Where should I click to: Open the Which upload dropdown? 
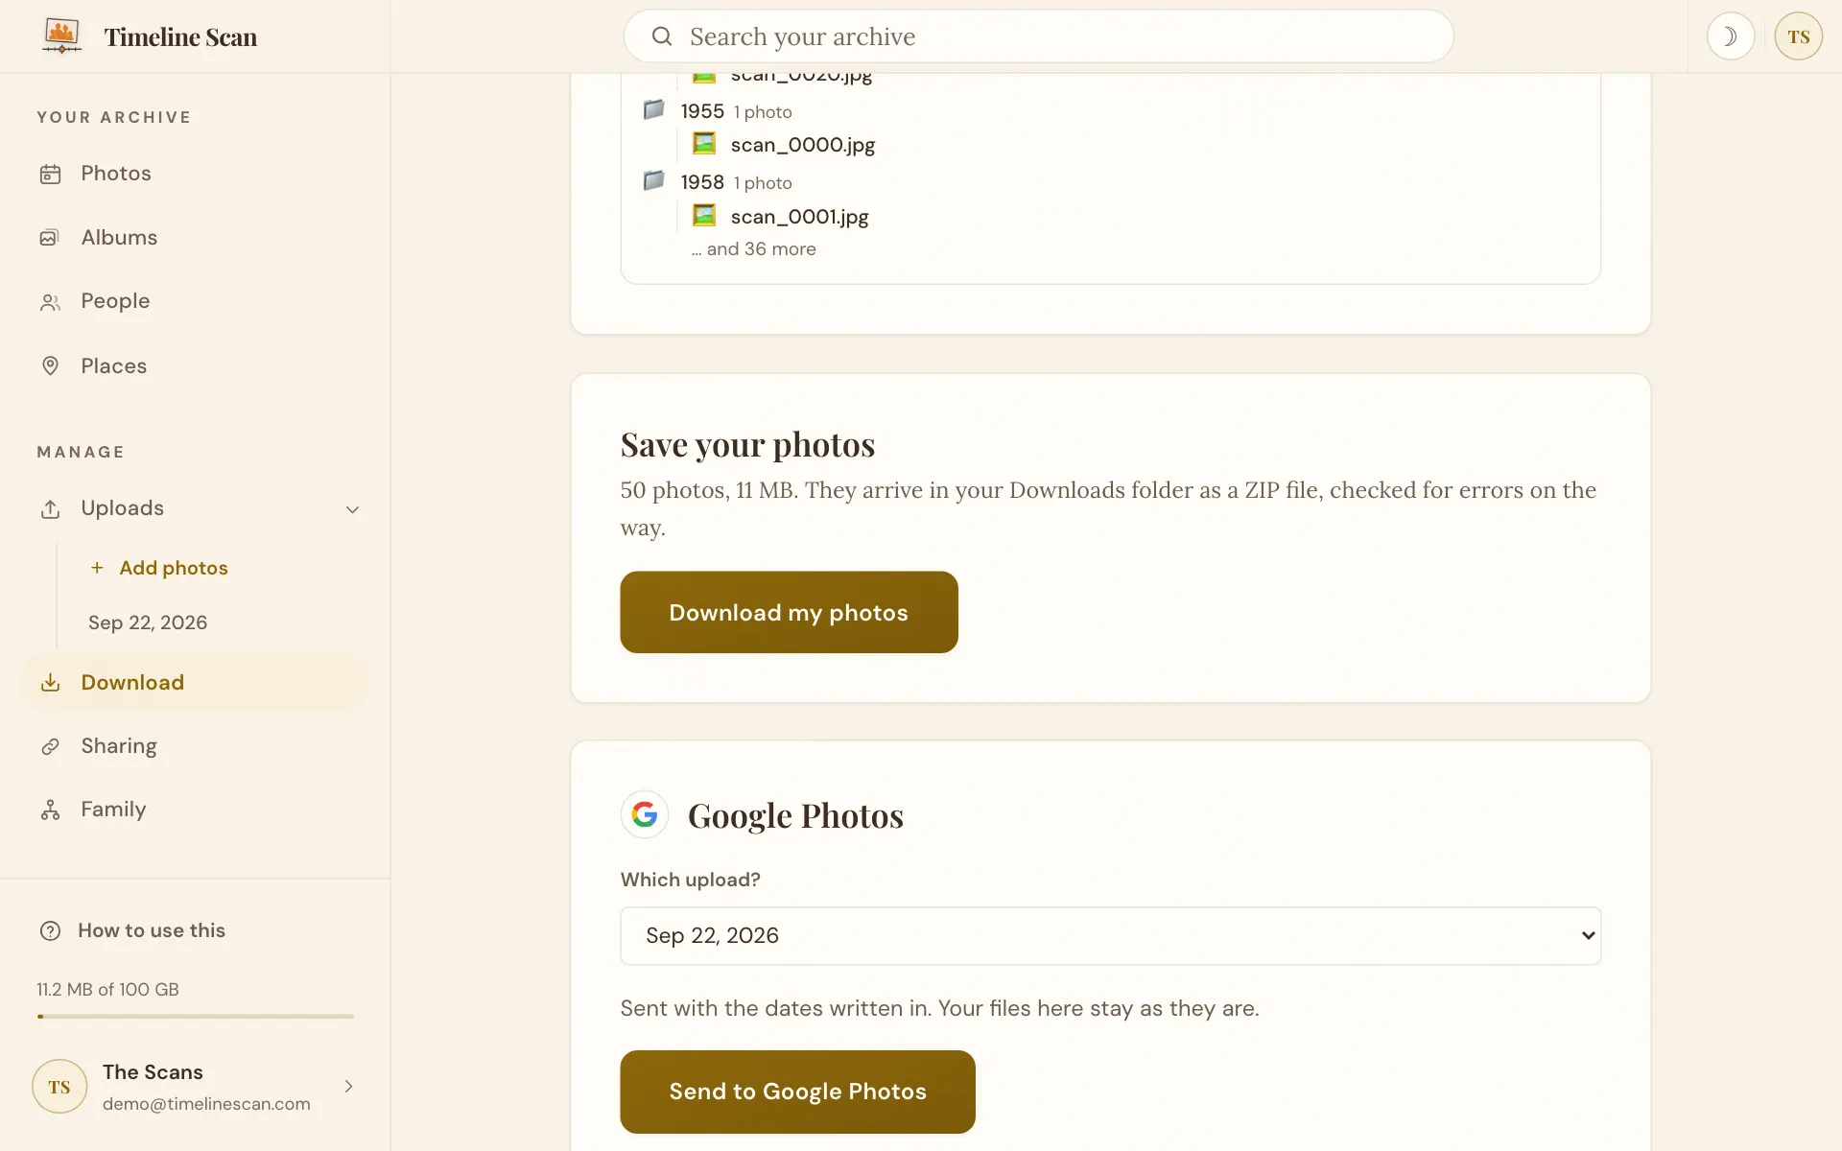[x=1110, y=936]
